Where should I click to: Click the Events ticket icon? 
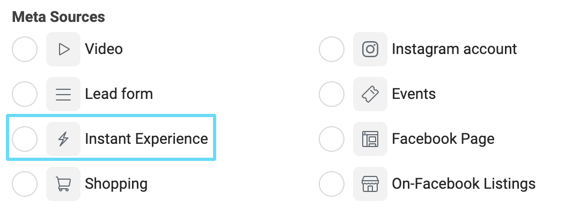(x=370, y=94)
